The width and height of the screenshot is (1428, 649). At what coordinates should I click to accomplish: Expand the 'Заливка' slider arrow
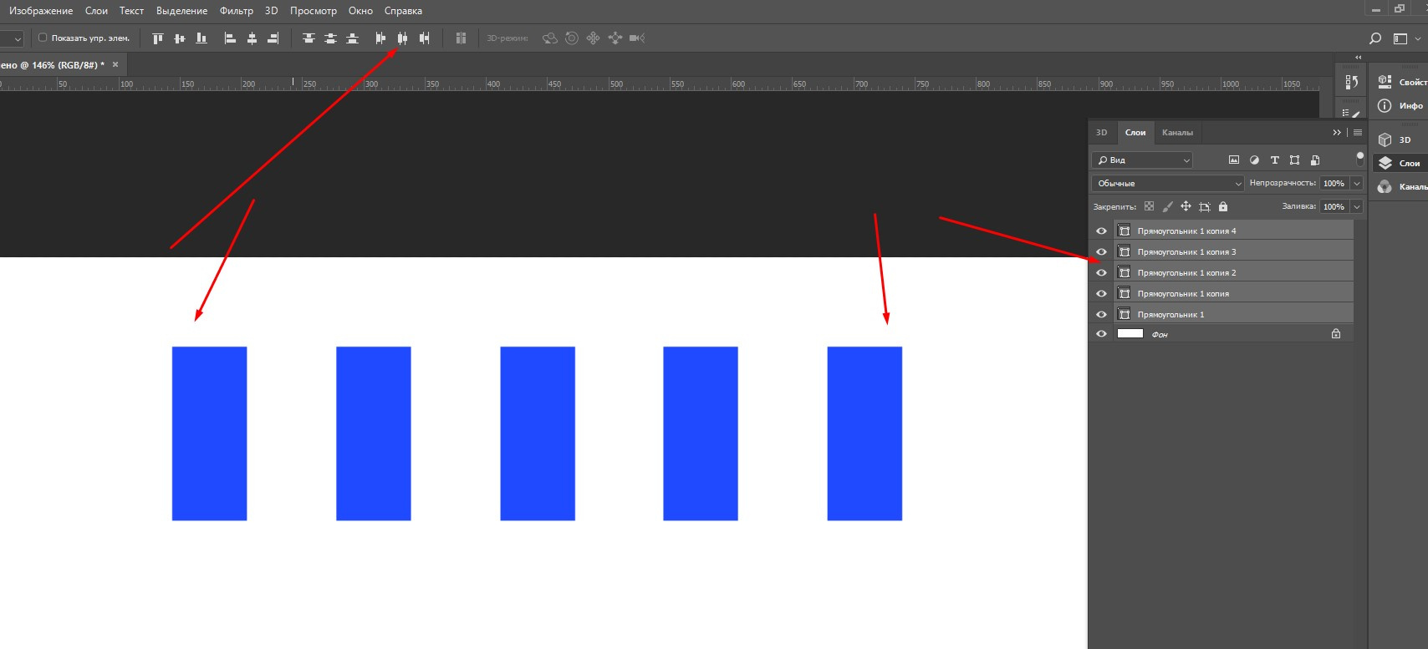tap(1356, 206)
